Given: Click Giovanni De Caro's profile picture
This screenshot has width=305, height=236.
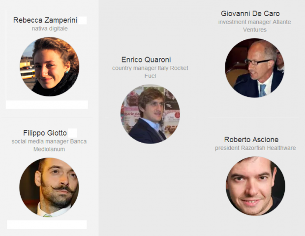Looking at the screenshot, I should coord(255,68).
